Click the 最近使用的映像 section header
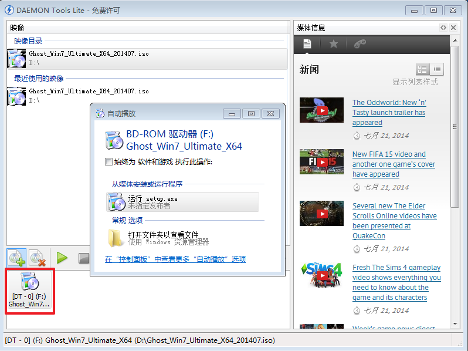 pos(39,79)
